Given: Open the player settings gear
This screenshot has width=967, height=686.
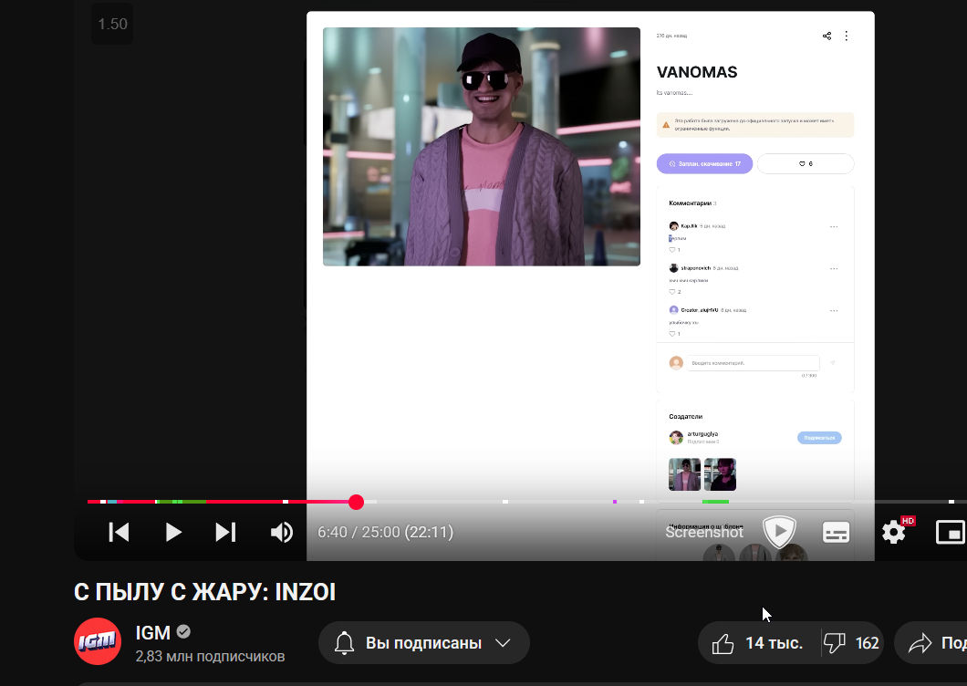Looking at the screenshot, I should pyautogui.click(x=893, y=532).
